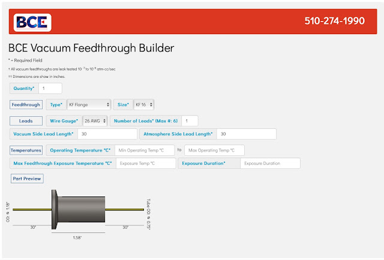384x260 pixels.
Task: Click the Temperatures section label
Action: pos(26,150)
